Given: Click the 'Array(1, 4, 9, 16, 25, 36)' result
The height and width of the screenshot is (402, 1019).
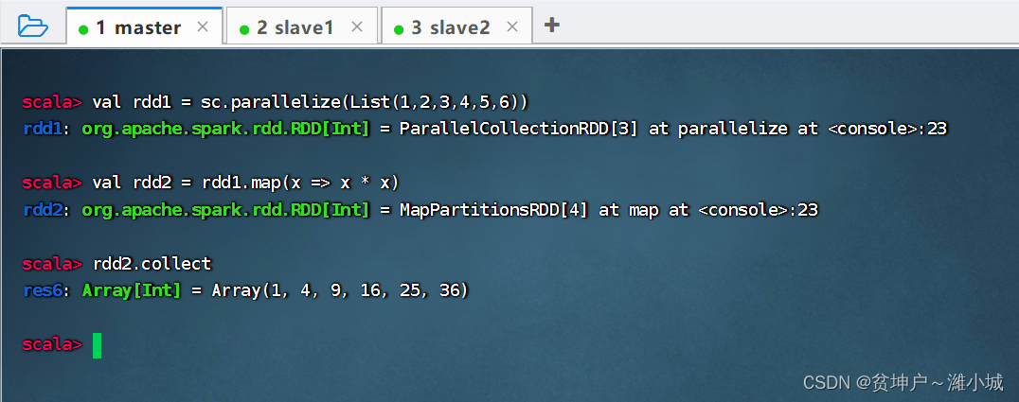Looking at the screenshot, I should [x=340, y=290].
